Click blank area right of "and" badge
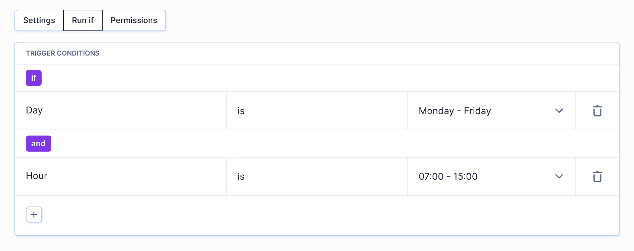Viewport: 634px width, 251px height. pos(302,144)
